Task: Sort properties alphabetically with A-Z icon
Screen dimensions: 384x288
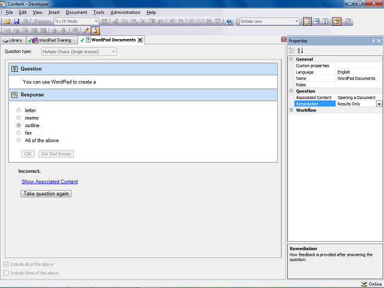Action: tap(300, 50)
